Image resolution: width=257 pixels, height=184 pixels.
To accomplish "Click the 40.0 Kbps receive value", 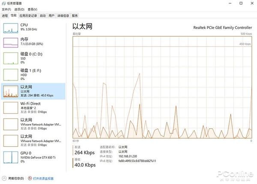I will point(85,165).
